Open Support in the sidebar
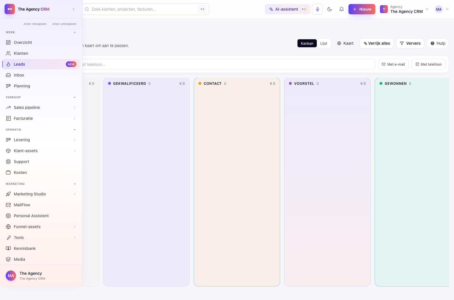This screenshot has width=454, height=300. (x=41, y=162)
